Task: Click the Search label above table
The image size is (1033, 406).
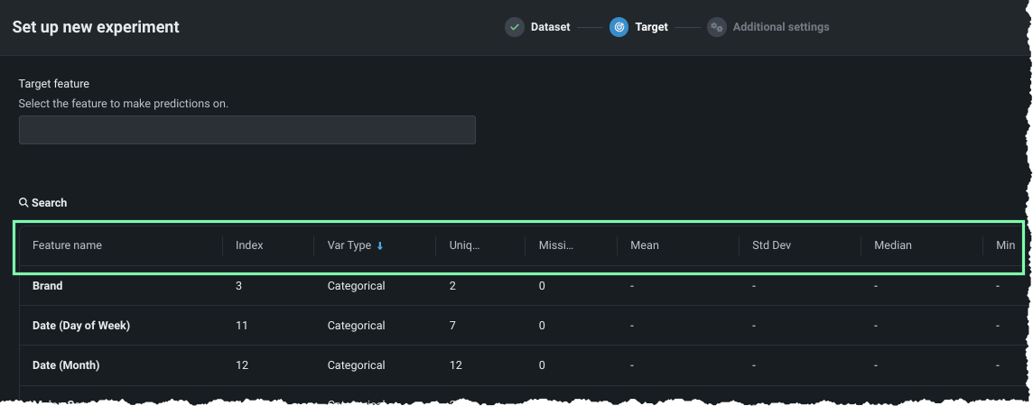Action: (50, 203)
